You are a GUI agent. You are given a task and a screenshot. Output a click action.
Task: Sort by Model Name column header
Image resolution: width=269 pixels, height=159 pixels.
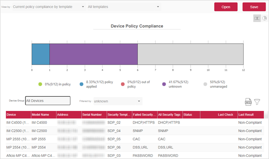point(44,115)
